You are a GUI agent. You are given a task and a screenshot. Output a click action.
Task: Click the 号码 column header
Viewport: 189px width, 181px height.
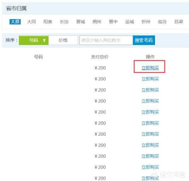coord(38,57)
